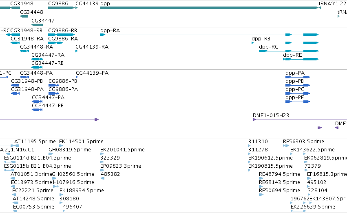The width and height of the screenshot is (347, 213).
Task: Open EST EC13973.5prime
Action: tap(13, 187)
